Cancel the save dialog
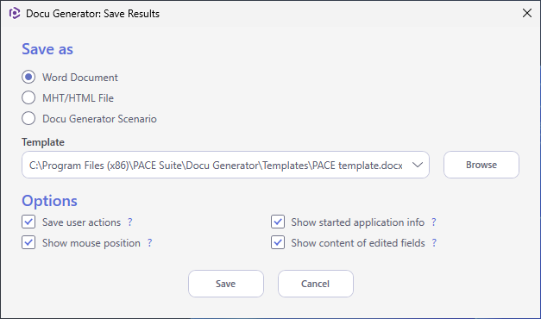The width and height of the screenshot is (541, 319). (x=316, y=284)
